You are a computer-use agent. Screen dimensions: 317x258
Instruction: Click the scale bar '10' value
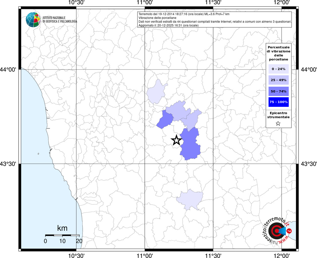(62, 241)
